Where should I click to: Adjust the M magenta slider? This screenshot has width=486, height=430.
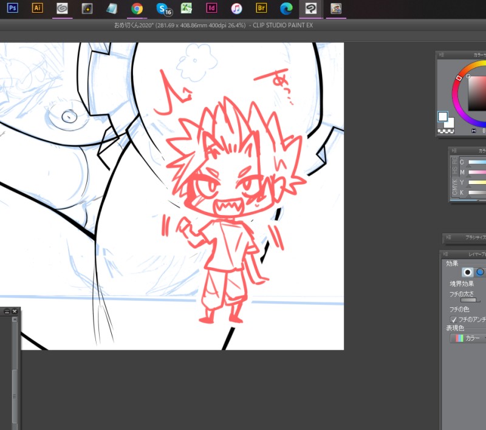[477, 172]
